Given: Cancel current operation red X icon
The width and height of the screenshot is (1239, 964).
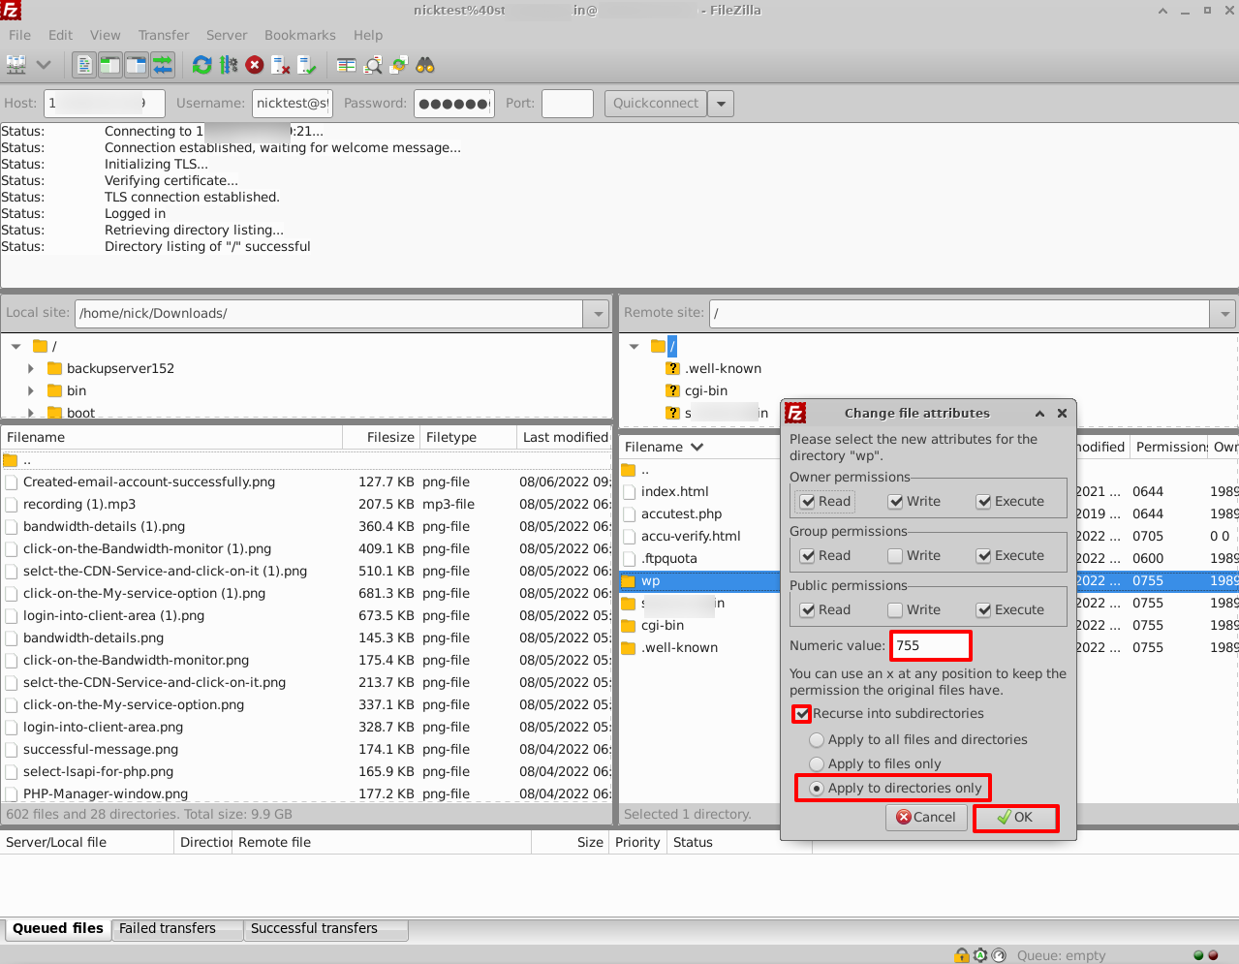Looking at the screenshot, I should (255, 65).
